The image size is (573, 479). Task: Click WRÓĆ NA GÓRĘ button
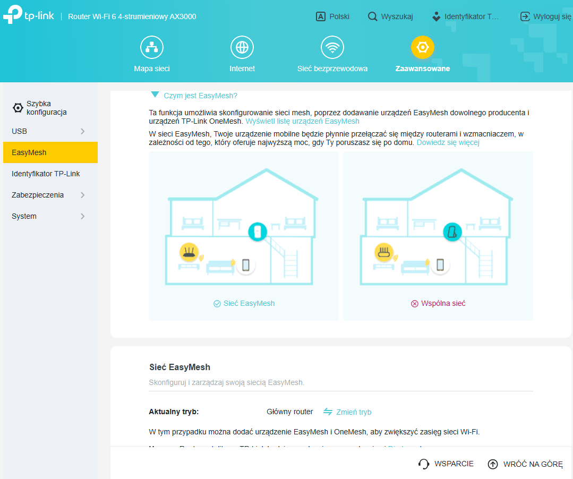[x=525, y=464]
